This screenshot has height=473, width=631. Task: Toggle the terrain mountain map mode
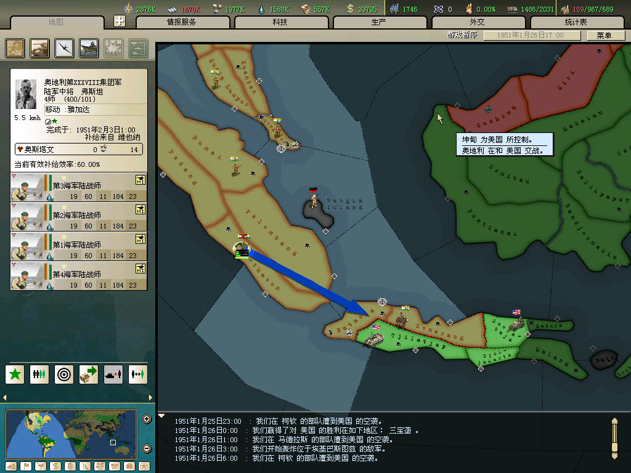click(x=11, y=466)
